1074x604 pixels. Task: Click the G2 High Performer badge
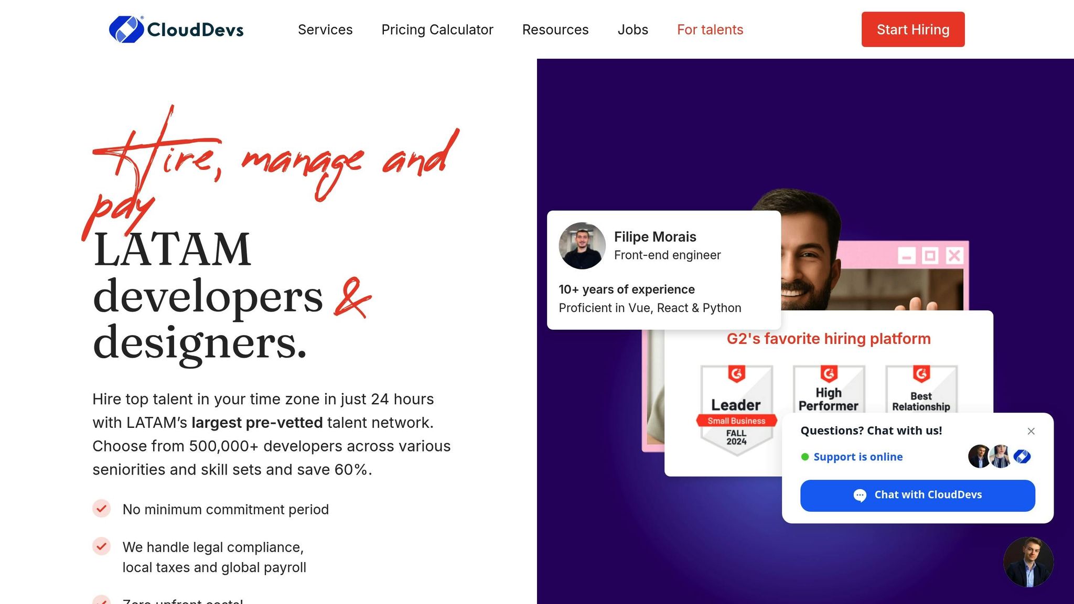[x=829, y=390]
